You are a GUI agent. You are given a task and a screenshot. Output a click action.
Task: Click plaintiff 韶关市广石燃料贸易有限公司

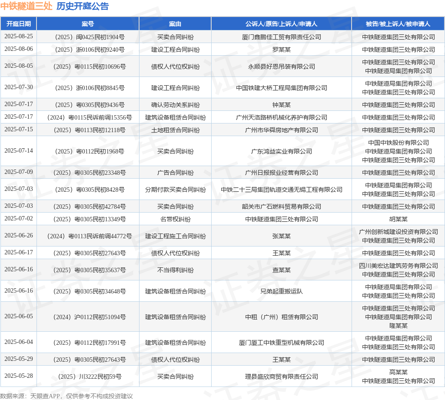pos(282,207)
